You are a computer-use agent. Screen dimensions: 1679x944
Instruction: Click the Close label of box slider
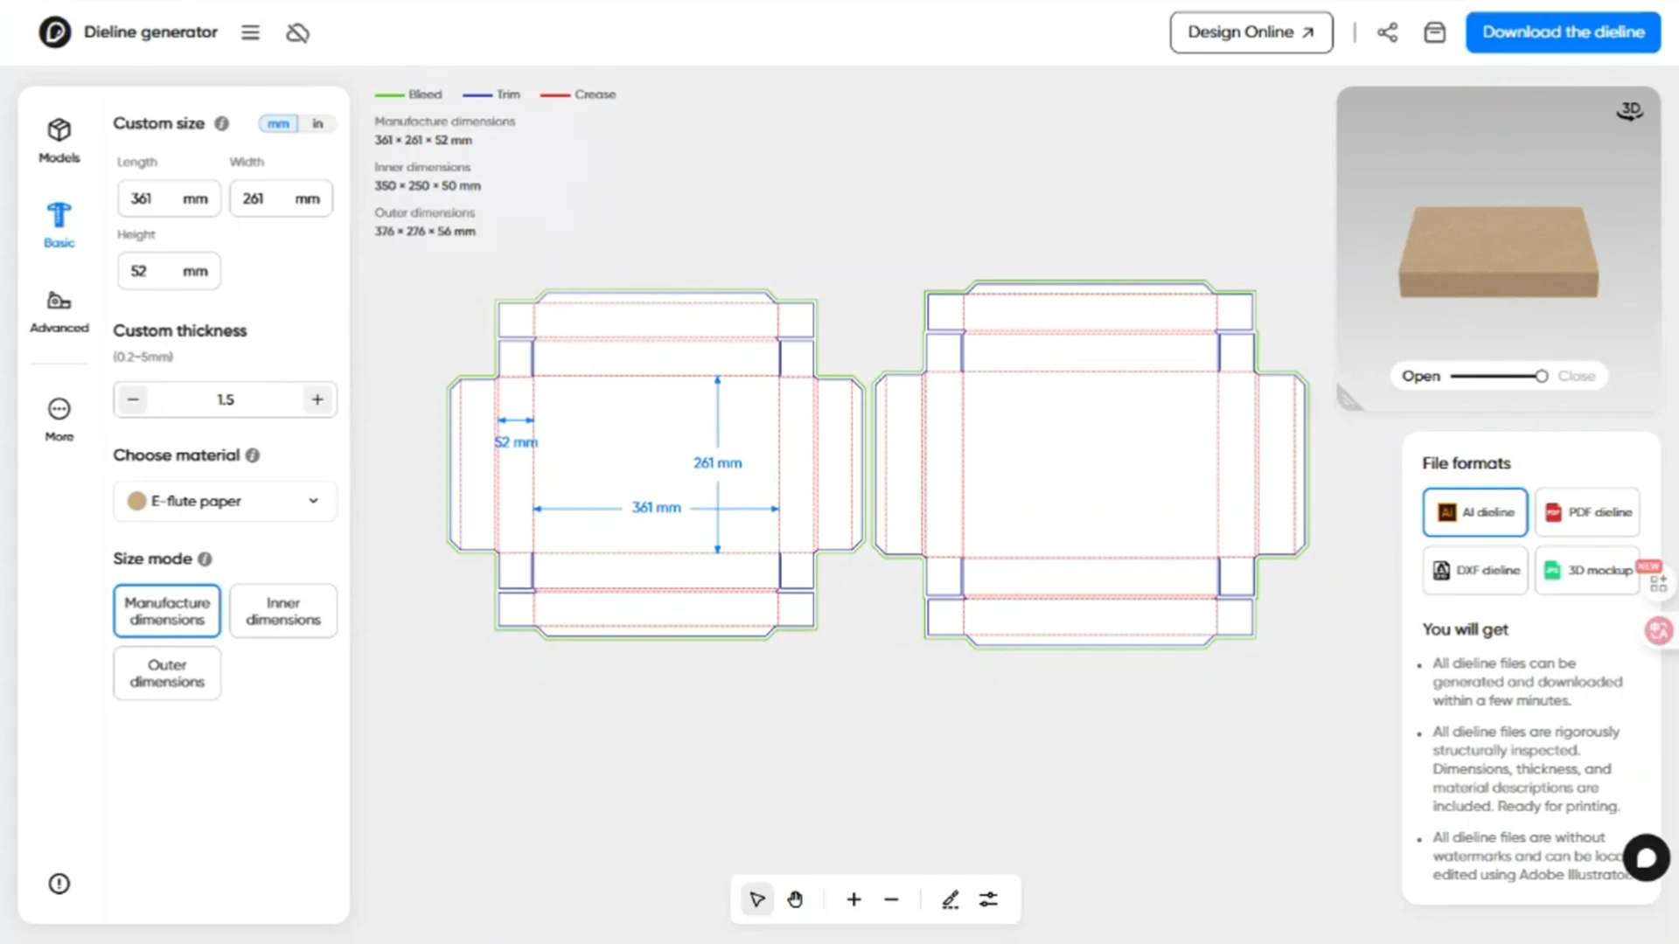tap(1577, 376)
